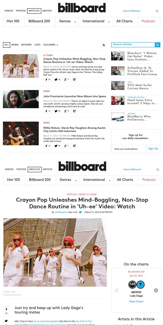Click Twitter bird icon beside Jeff Benjamin
Image resolution: width=163 pixels, height=325 pixels.
click(80, 212)
